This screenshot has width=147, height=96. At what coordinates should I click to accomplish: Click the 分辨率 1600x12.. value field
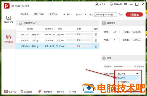(137, 32)
